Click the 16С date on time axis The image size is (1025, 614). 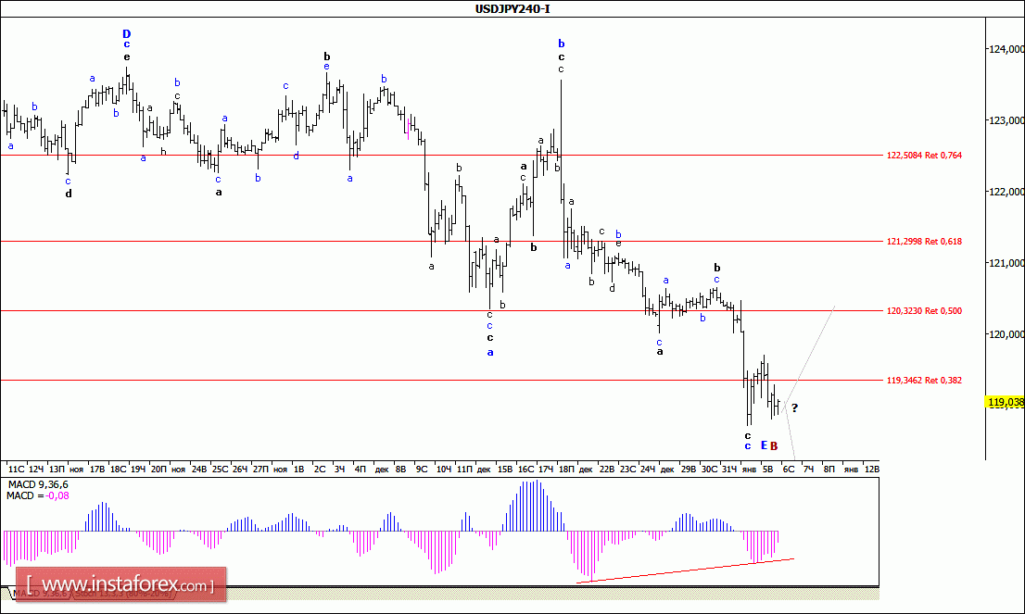click(525, 469)
